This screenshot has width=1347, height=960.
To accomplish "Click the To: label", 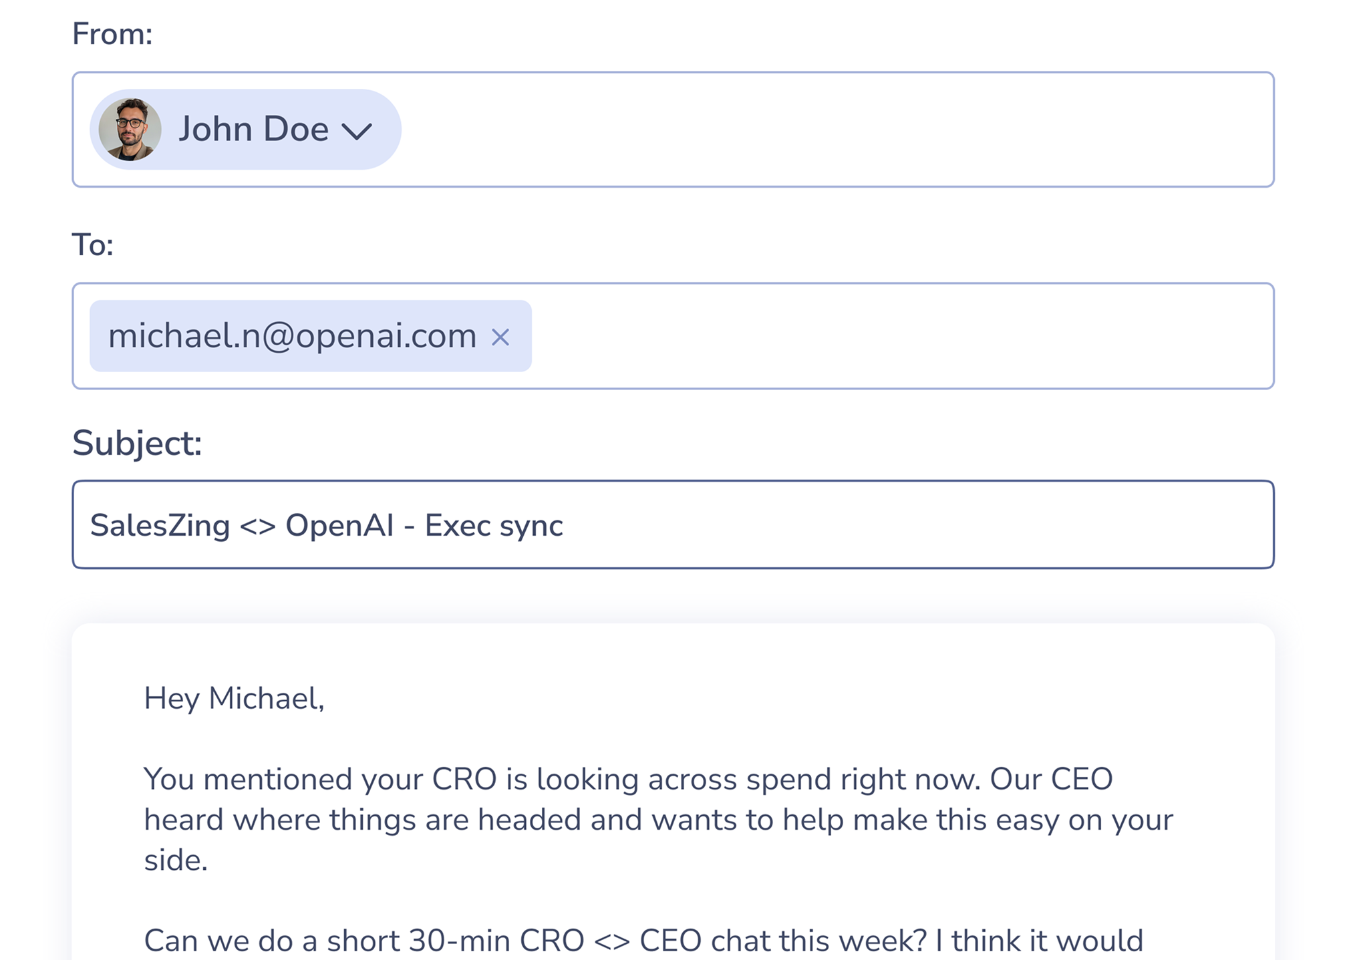I will pos(92,245).
